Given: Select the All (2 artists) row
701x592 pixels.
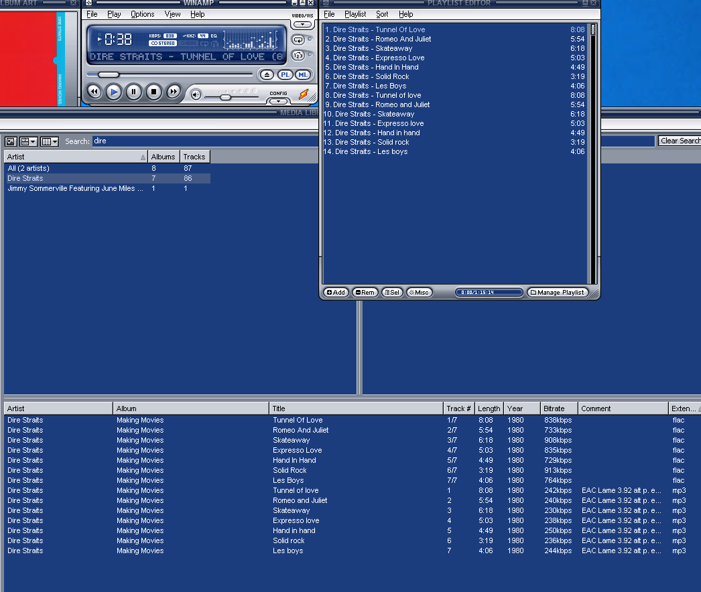Looking at the screenshot, I should [x=107, y=169].
